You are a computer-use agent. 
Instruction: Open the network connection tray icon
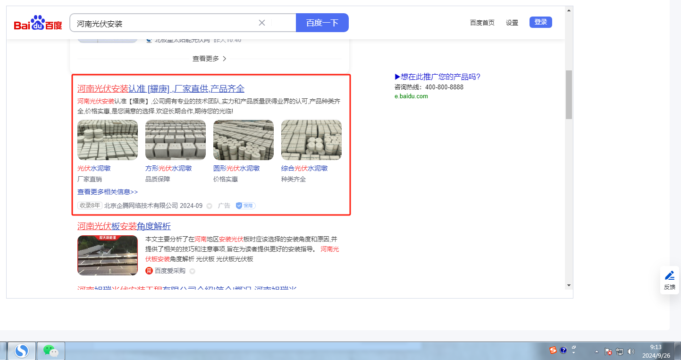pos(620,351)
